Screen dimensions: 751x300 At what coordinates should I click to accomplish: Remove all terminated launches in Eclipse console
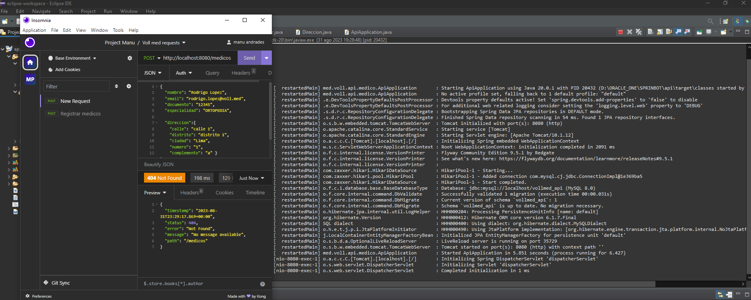(638, 32)
